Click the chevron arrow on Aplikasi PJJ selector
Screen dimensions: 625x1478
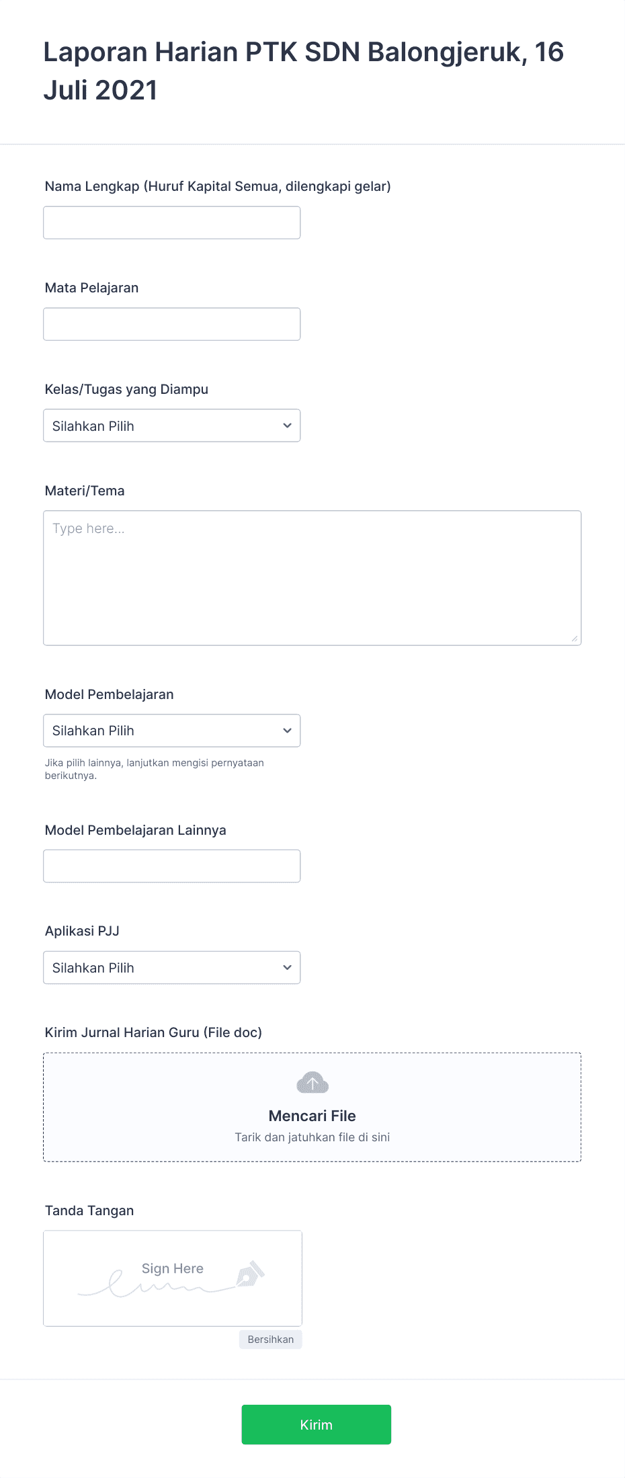[287, 968]
